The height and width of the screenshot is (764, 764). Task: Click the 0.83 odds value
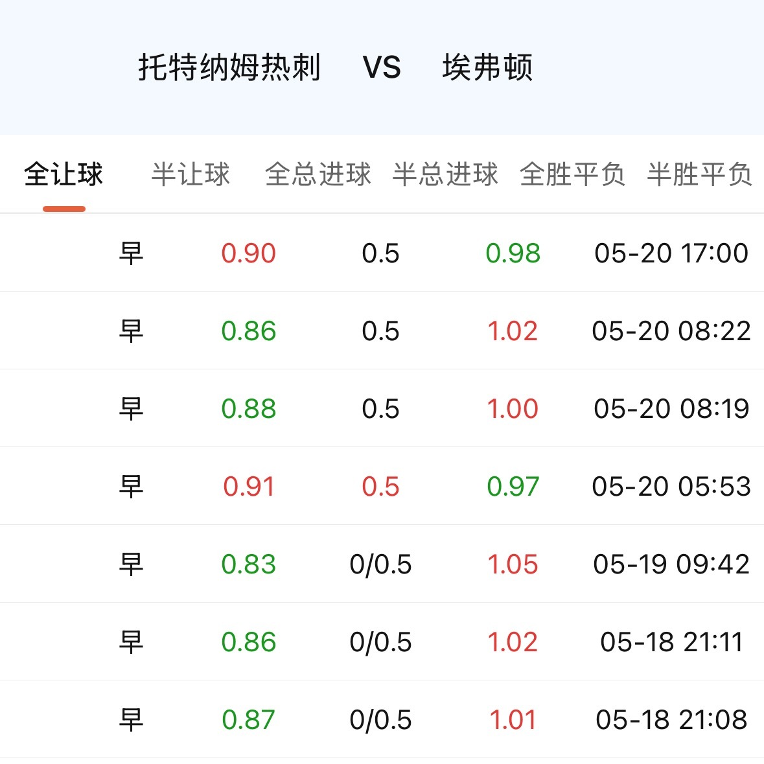248,564
